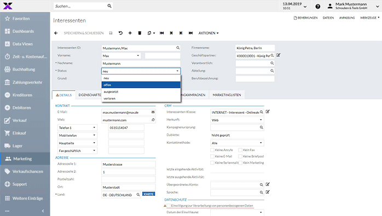Open the Mobiltelefon type dropdown
Screen dimensions: 382x216
94,135
